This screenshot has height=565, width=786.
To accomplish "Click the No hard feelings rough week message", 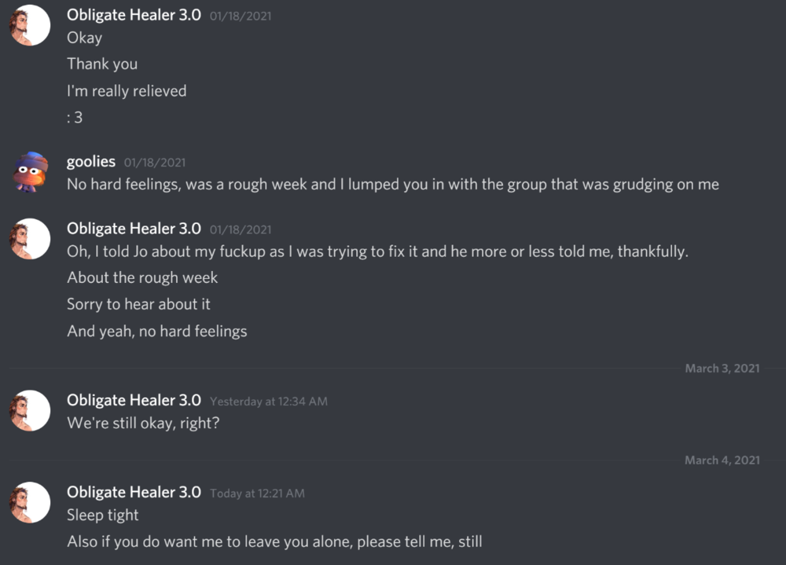I will (392, 185).
